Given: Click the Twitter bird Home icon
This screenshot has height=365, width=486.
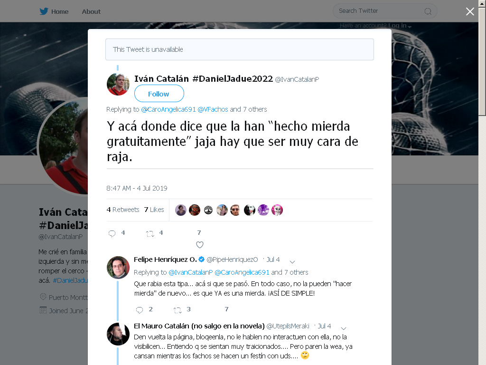Looking at the screenshot, I should (44, 11).
